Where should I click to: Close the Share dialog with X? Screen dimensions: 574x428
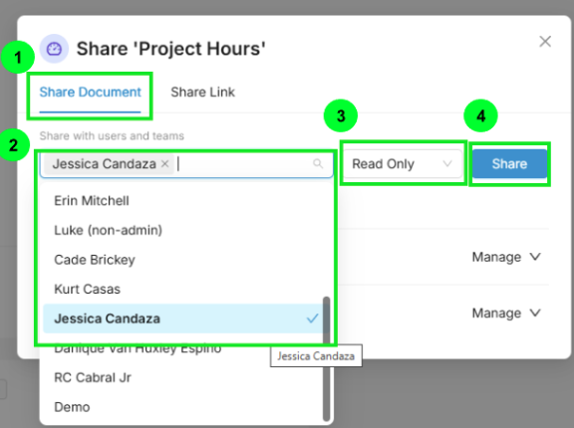[545, 41]
